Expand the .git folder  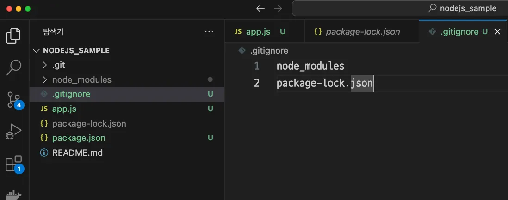pyautogui.click(x=58, y=65)
